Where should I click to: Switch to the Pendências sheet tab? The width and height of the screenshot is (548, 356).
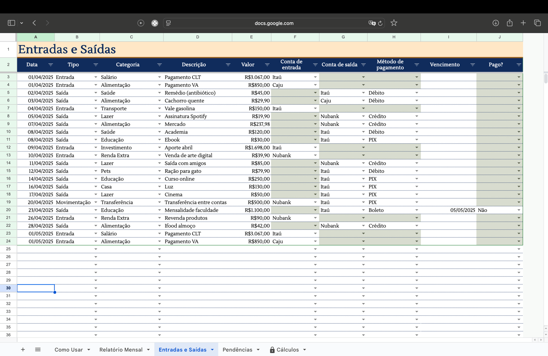[237, 349]
